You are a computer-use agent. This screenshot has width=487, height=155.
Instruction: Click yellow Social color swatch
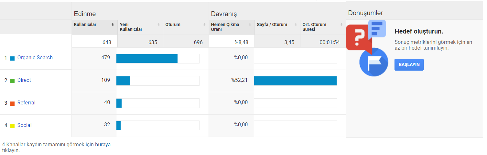13,126
